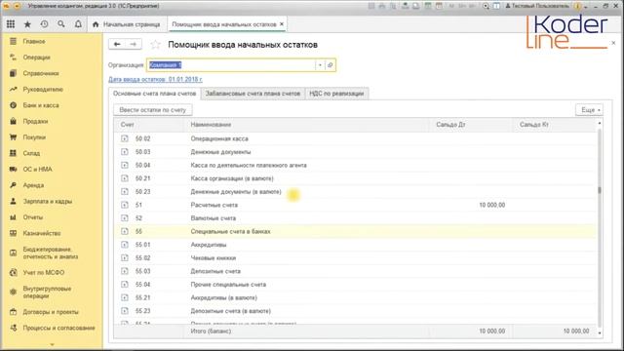This screenshot has height=351, width=624.
Task: Open account row icon for 52
Action: click(125, 218)
